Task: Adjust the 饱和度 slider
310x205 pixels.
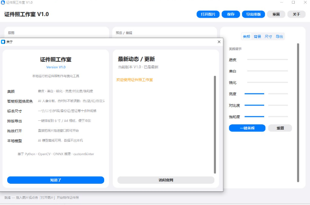Action: tap(266, 117)
